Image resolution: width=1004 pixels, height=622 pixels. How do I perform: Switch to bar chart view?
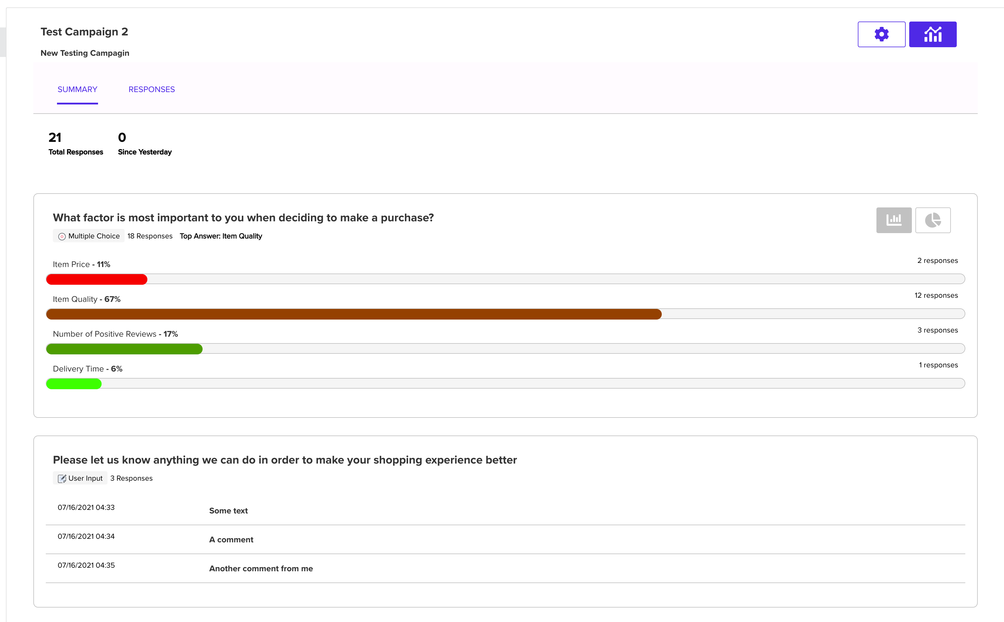[x=894, y=220]
